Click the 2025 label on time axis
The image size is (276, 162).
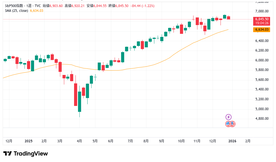tap(29, 141)
